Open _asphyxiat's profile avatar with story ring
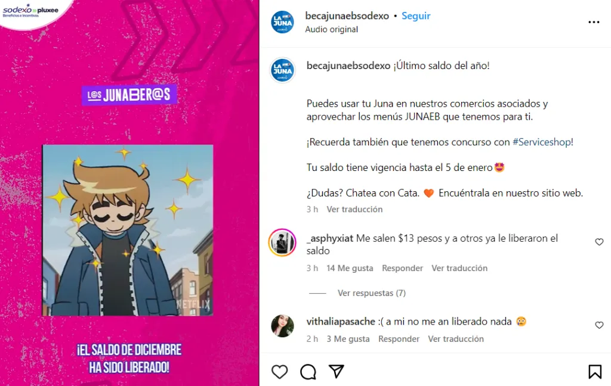The image size is (611, 386). [282, 242]
